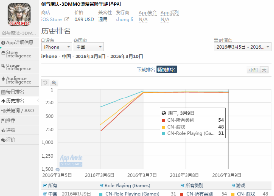Switch chart granularity to 天
274x196 pixels.
(264, 70)
